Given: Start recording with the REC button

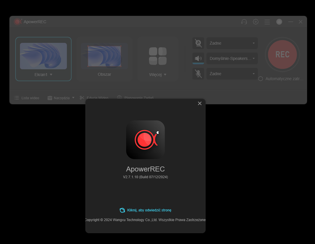Looking at the screenshot, I should 282,55.
